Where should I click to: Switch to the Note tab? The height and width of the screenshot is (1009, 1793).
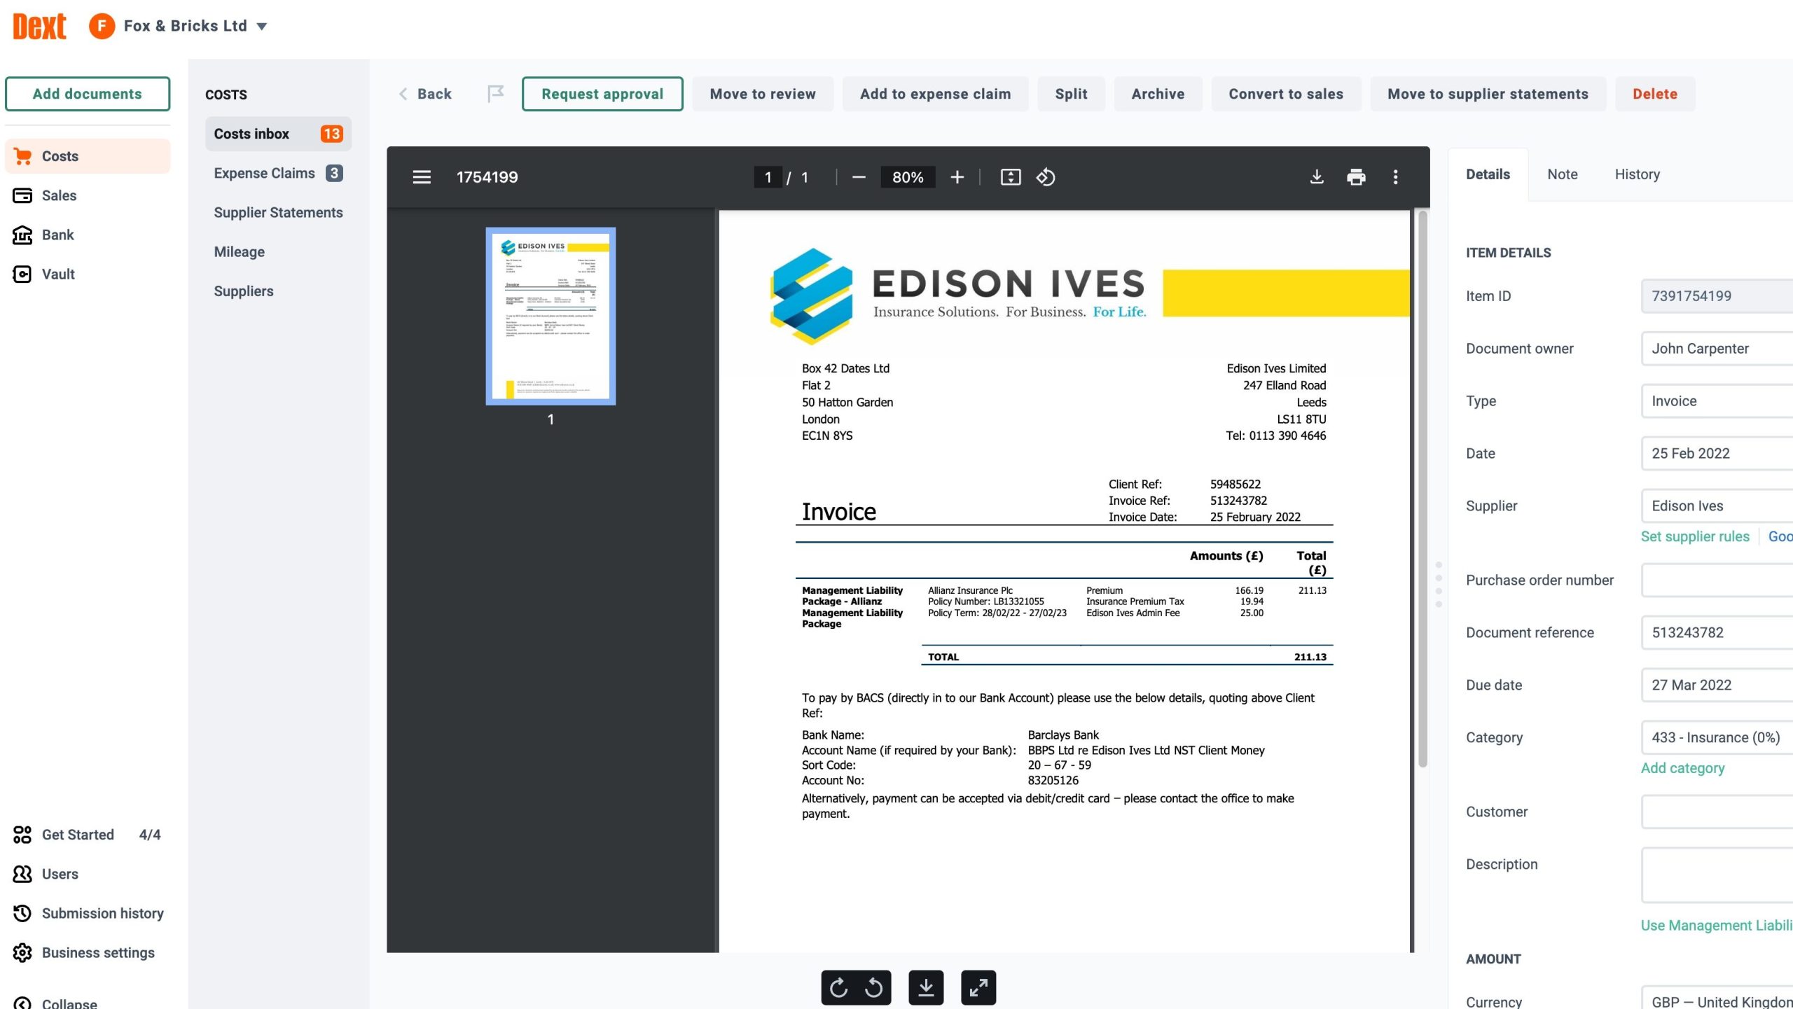click(1562, 174)
